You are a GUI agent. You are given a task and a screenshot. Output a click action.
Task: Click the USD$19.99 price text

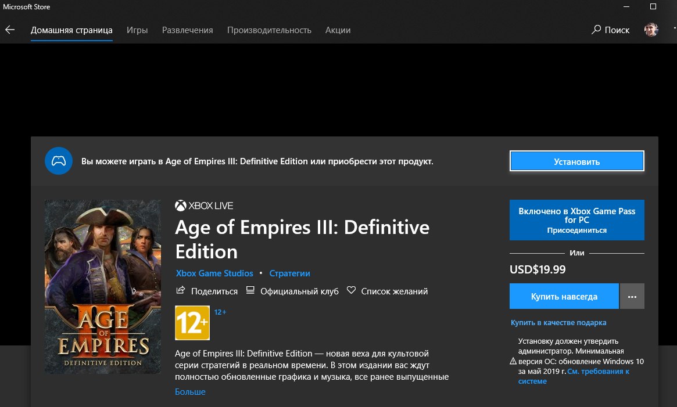[538, 269]
